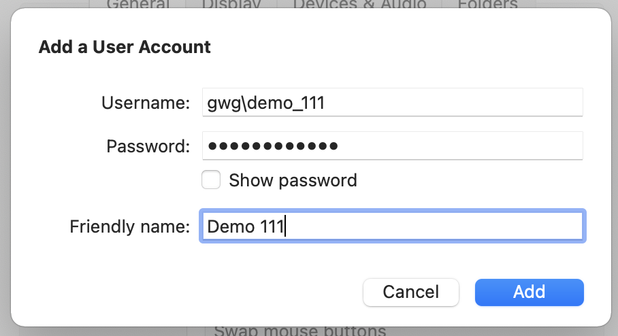Click the Username: label
The height and width of the screenshot is (336, 618).
[146, 103]
